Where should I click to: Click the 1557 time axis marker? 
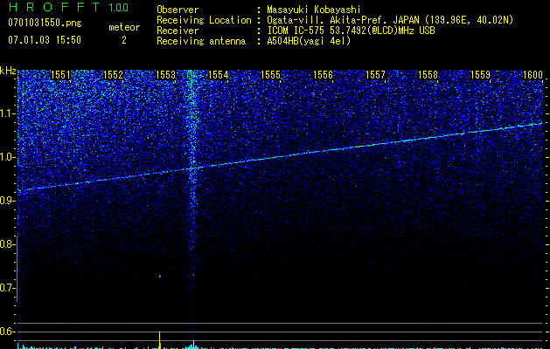376,74
